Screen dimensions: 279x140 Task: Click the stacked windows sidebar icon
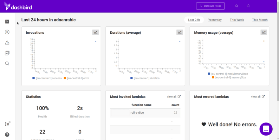pos(7,53)
